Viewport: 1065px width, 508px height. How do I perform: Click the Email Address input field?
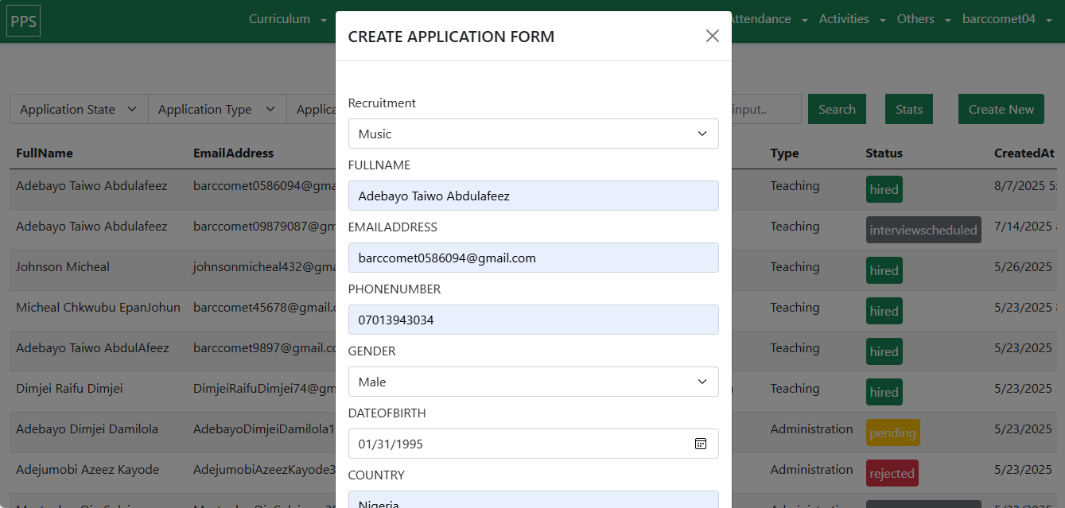point(533,258)
